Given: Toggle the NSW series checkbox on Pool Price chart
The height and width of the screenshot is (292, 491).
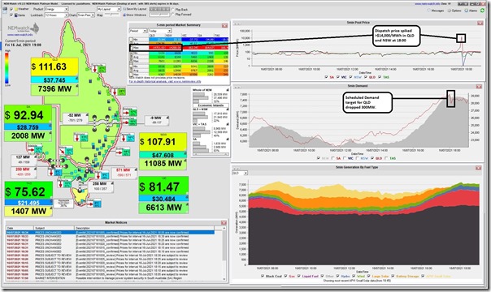Looking at the screenshot, I should click(350, 77).
